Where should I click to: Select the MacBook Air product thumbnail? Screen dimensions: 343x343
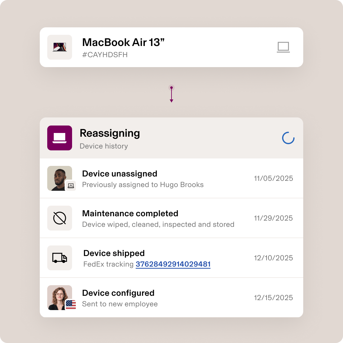click(59, 47)
